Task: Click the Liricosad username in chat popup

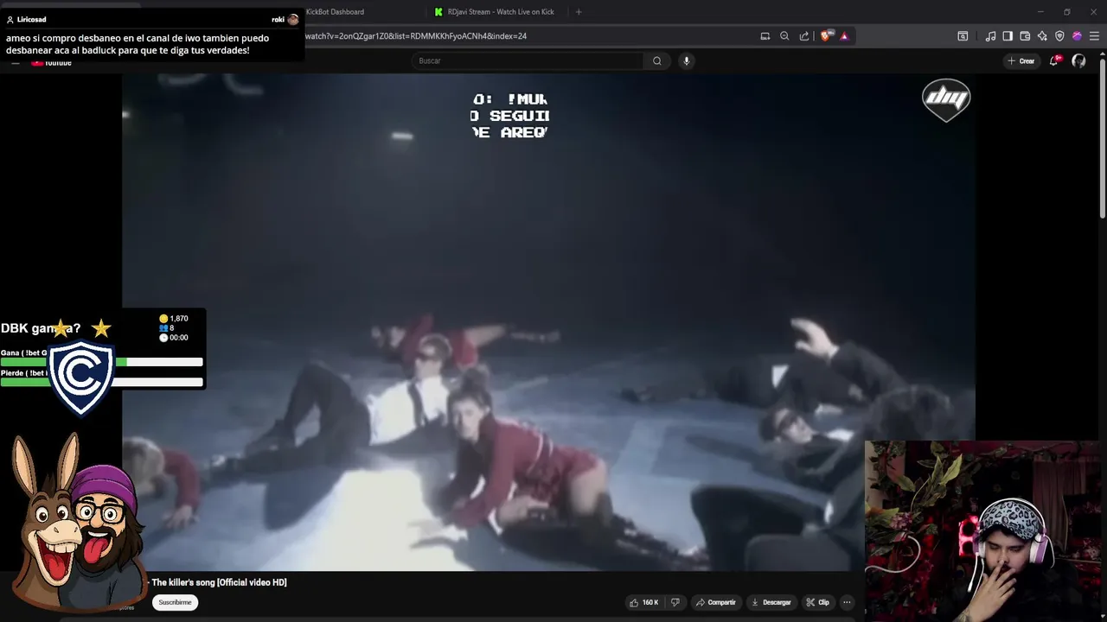Action: click(x=31, y=19)
